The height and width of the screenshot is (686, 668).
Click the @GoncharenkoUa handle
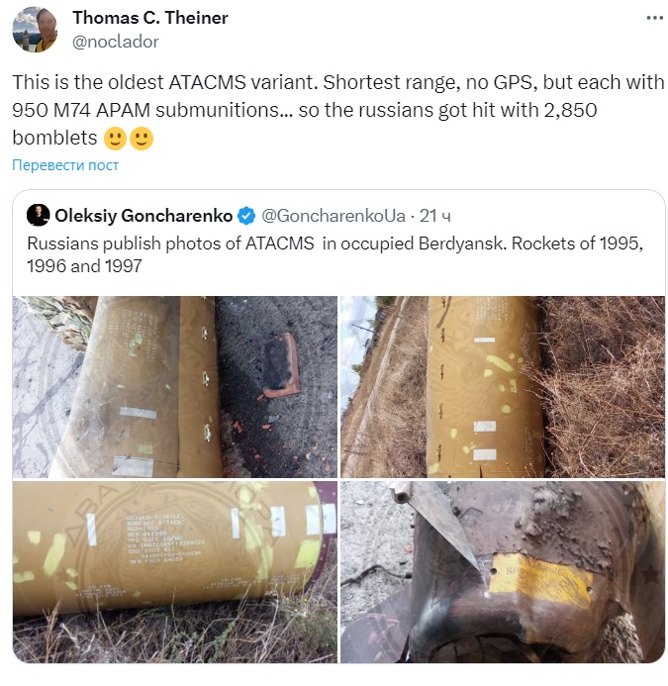tap(334, 216)
